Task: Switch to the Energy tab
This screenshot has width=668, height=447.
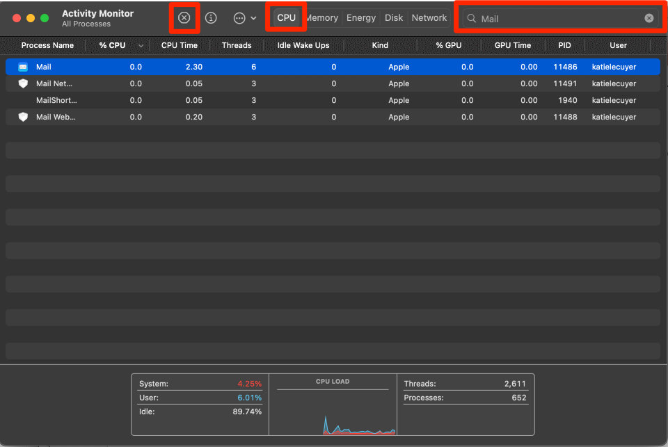Action: (x=361, y=18)
